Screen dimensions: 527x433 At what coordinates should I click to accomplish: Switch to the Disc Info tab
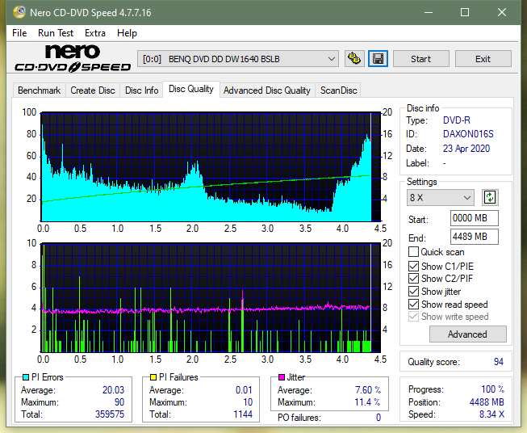(x=141, y=90)
